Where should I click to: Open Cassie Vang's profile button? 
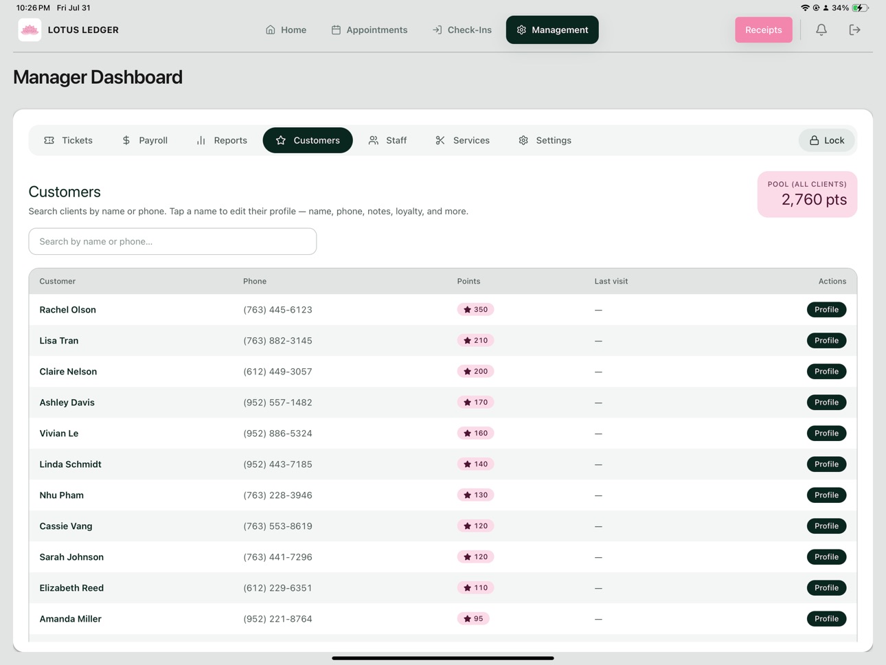[x=826, y=526]
